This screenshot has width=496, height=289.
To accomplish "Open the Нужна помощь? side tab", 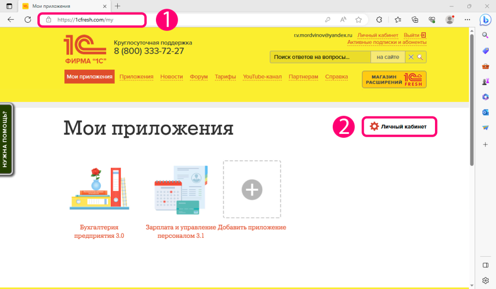I will point(6,139).
